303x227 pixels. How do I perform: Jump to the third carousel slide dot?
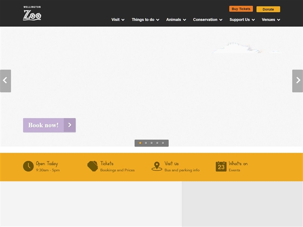click(151, 143)
